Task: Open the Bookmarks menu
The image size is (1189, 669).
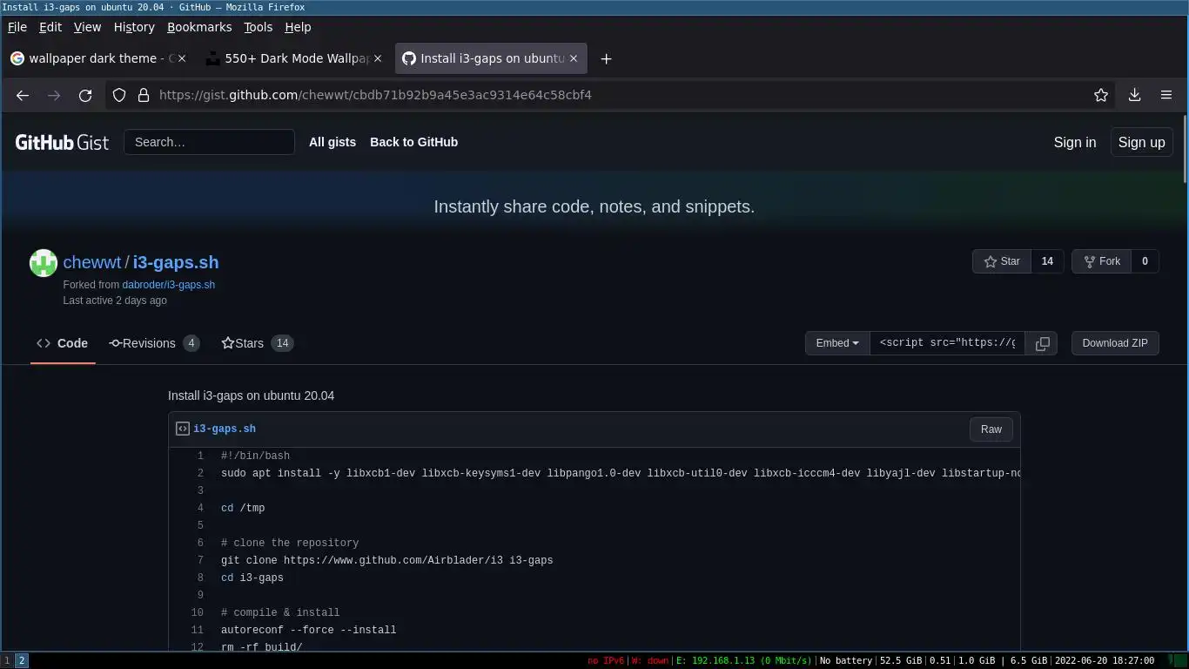Action: [199, 27]
